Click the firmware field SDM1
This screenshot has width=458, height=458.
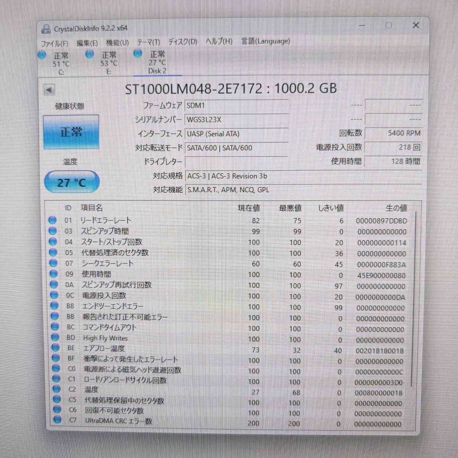pos(237,105)
